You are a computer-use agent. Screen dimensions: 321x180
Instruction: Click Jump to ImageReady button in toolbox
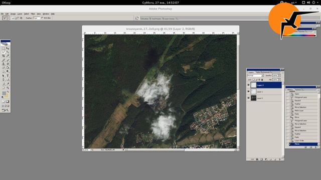click(x=6, y=110)
